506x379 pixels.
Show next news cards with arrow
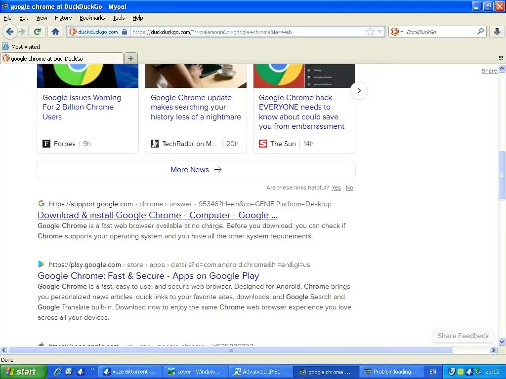pos(359,91)
